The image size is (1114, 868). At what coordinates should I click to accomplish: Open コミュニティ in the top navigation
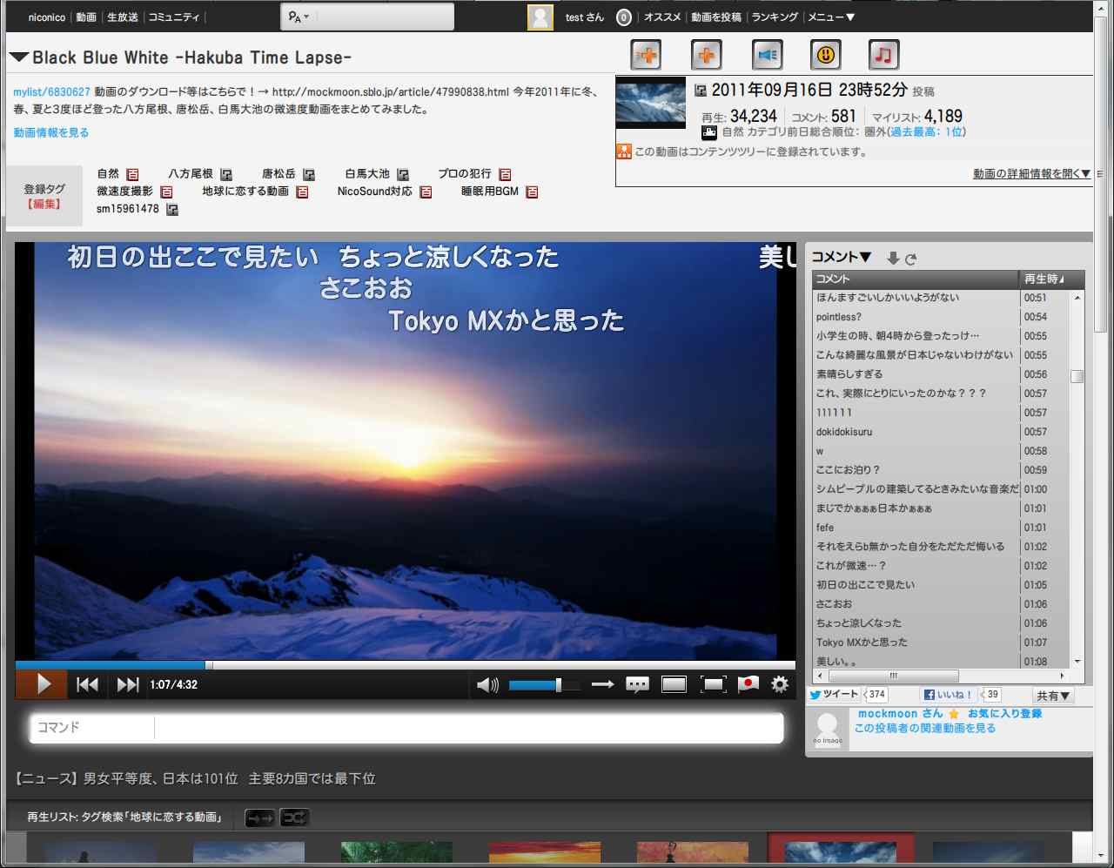(x=174, y=17)
